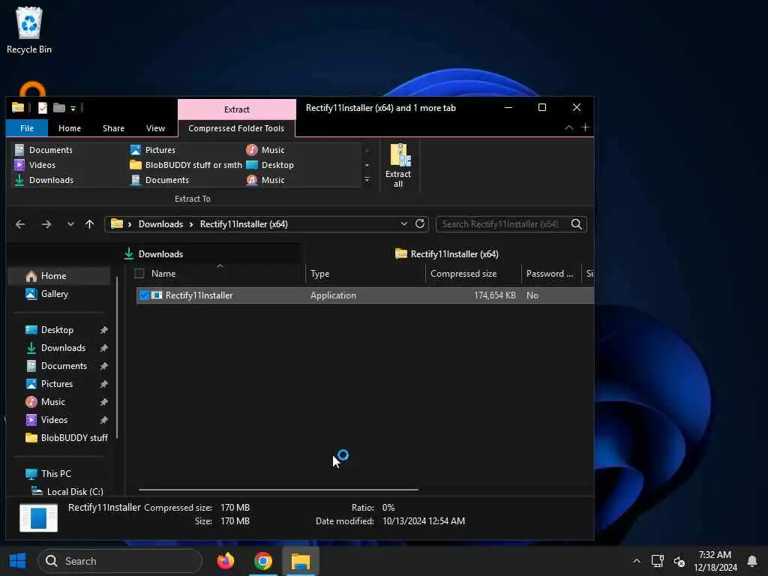
Task: Click the File Explorer taskbar icon
Action: [301, 561]
